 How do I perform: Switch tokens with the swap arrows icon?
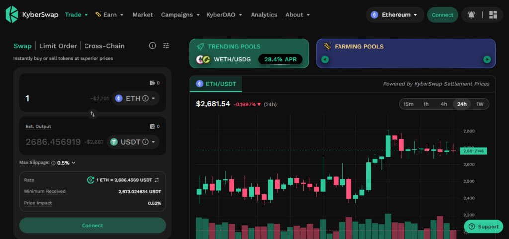pyautogui.click(x=92, y=114)
